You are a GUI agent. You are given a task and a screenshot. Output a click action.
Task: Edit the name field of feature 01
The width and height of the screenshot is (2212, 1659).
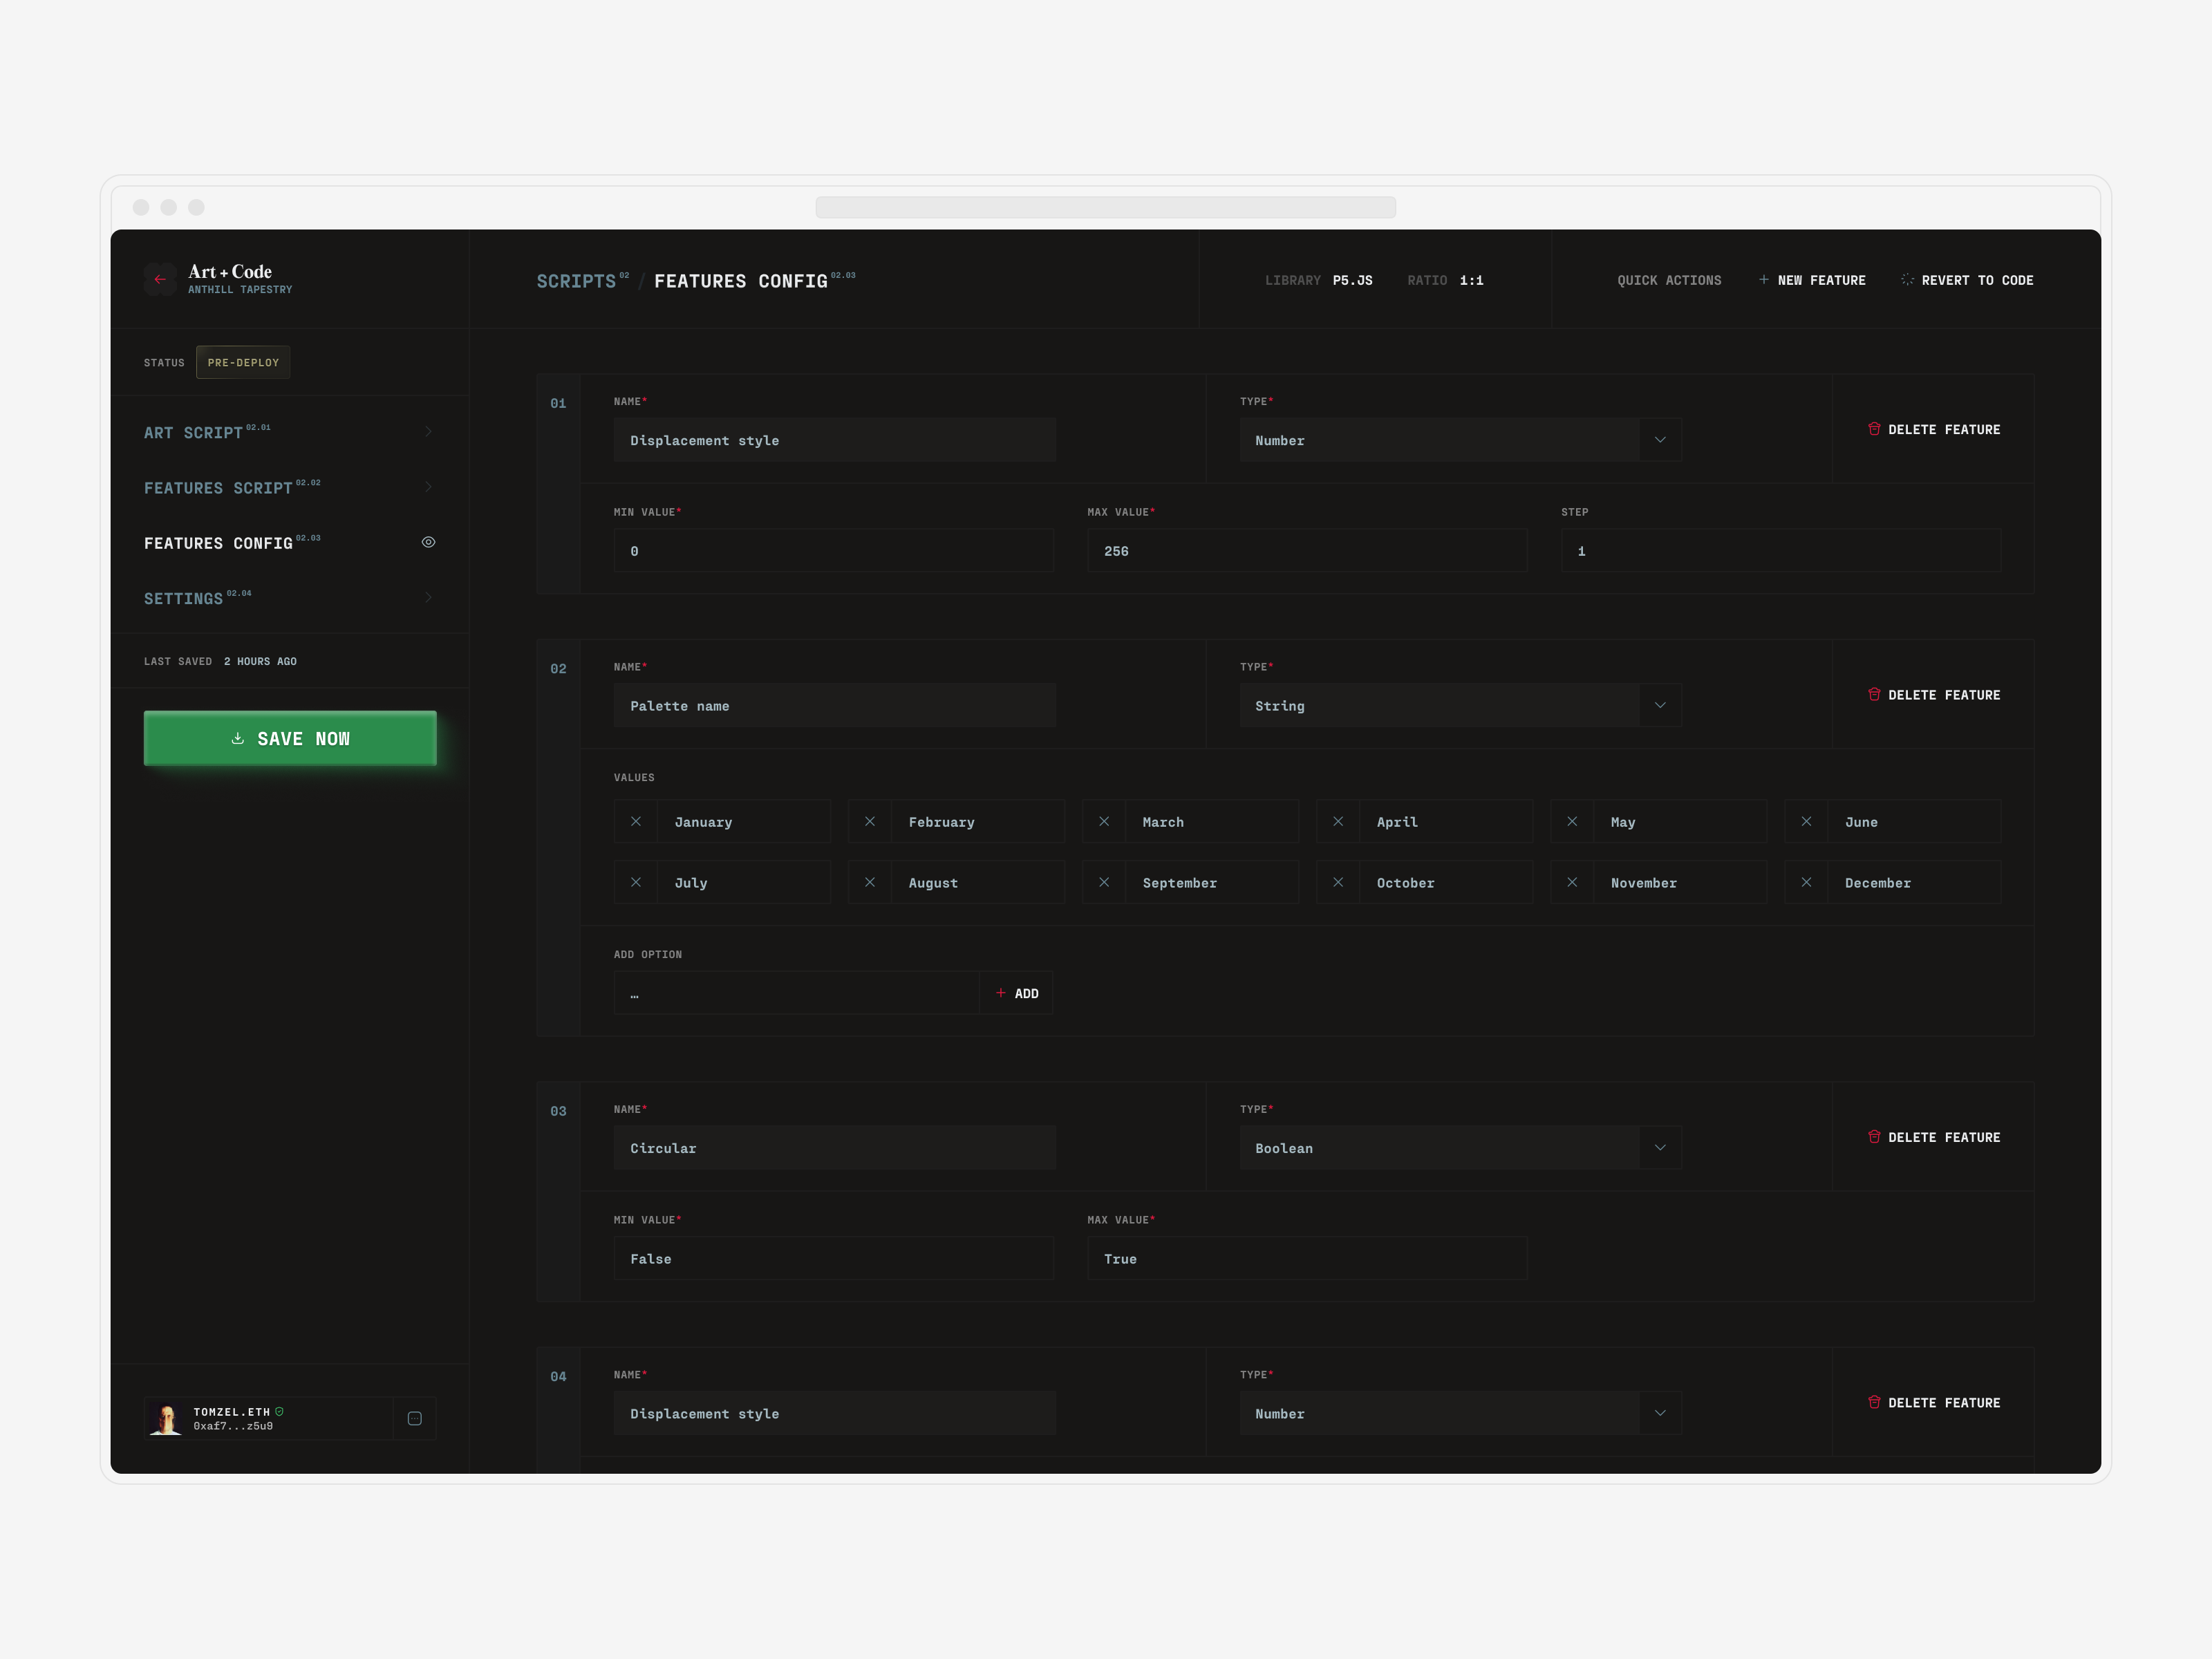tap(834, 440)
